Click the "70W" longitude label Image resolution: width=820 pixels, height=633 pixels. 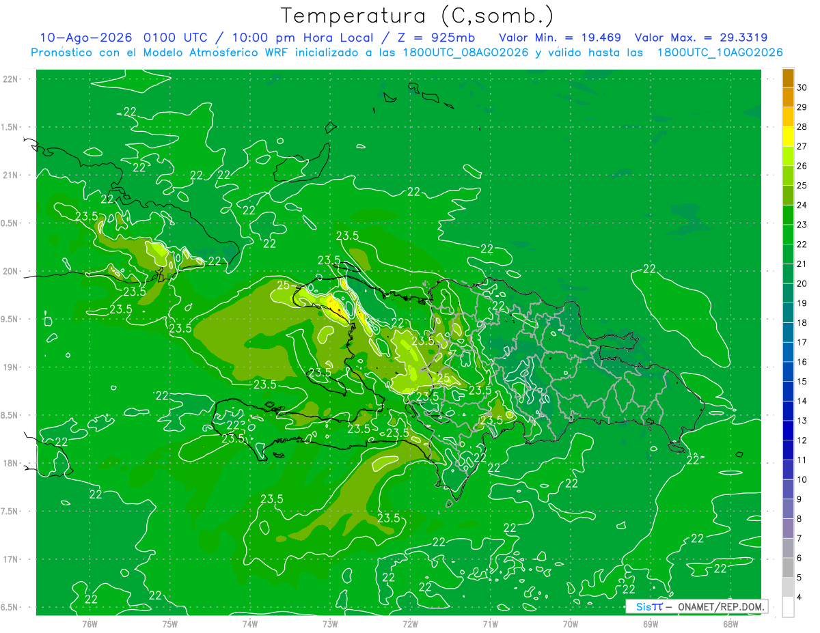coord(571,623)
